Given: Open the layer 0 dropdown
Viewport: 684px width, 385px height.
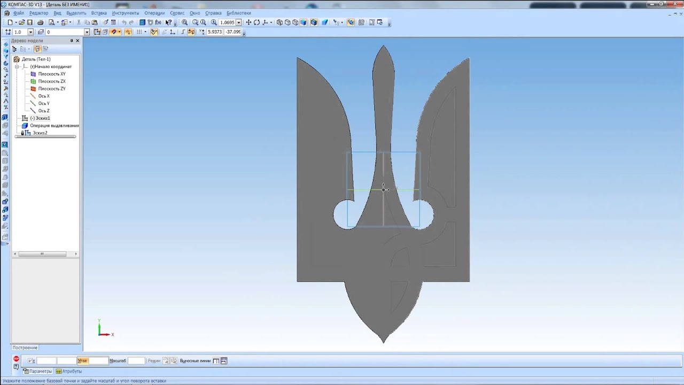Looking at the screenshot, I should click(87, 32).
